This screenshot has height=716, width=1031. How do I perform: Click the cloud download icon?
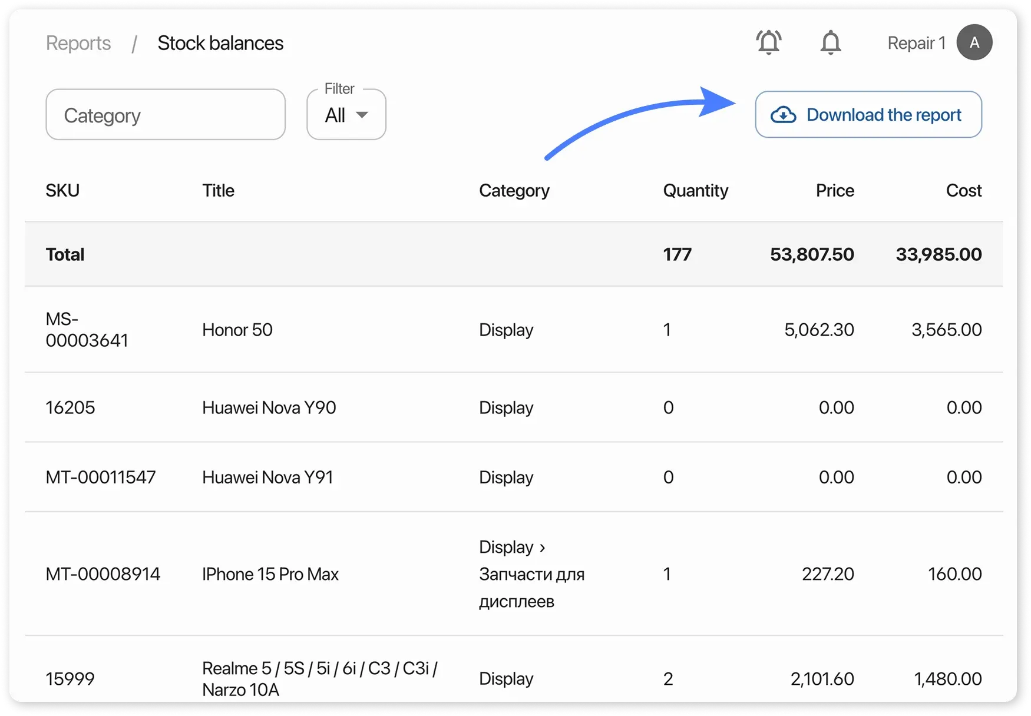pos(783,115)
